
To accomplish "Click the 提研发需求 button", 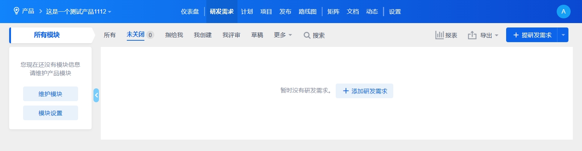I will pyautogui.click(x=532, y=35).
